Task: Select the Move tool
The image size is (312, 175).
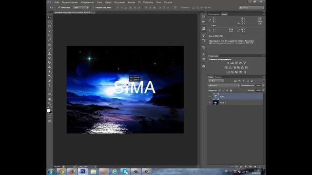Action: pos(50,17)
